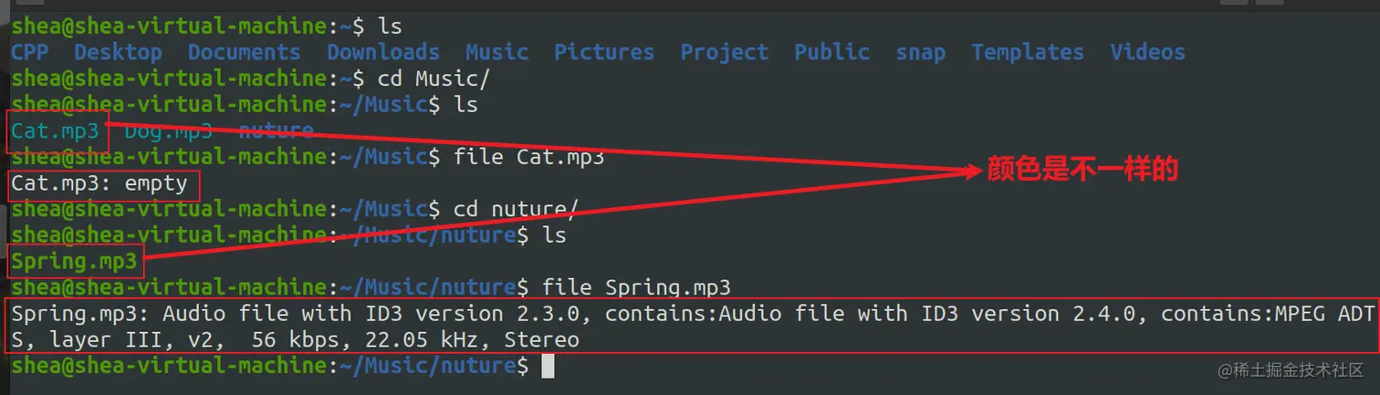Click the Project directory name
The height and width of the screenshot is (395, 1380).
pos(724,52)
